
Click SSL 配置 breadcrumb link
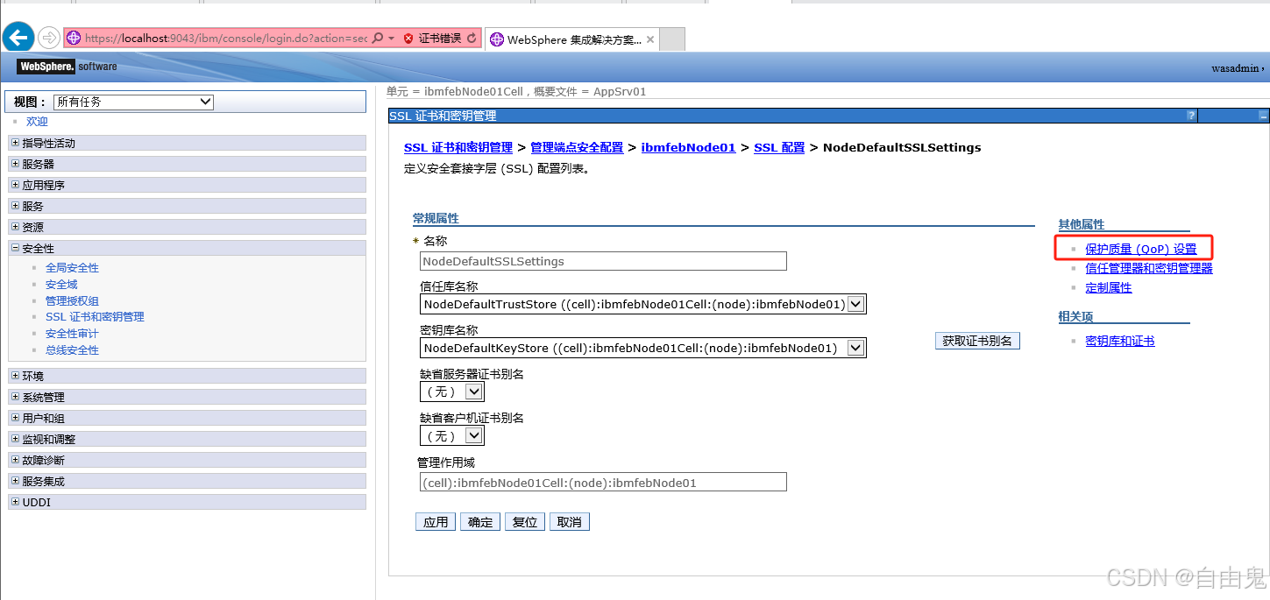click(x=779, y=147)
